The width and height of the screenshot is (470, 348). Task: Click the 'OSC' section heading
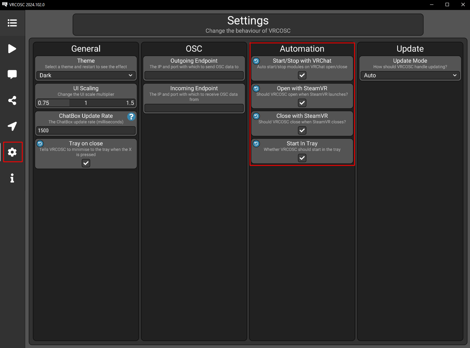point(194,49)
